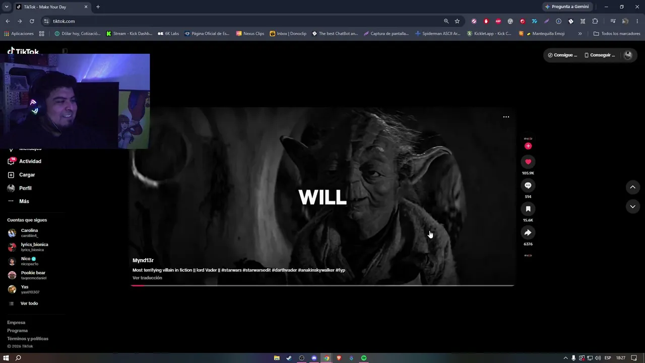The height and width of the screenshot is (363, 645).
Task: Skip to the next video
Action: pyautogui.click(x=632, y=207)
